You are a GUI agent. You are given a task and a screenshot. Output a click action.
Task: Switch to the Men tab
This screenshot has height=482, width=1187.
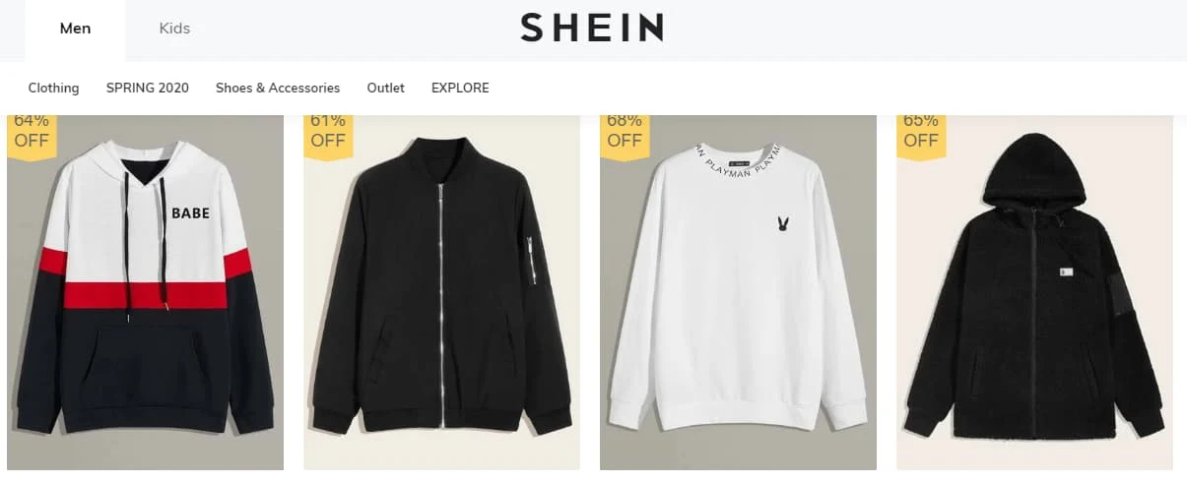(75, 29)
